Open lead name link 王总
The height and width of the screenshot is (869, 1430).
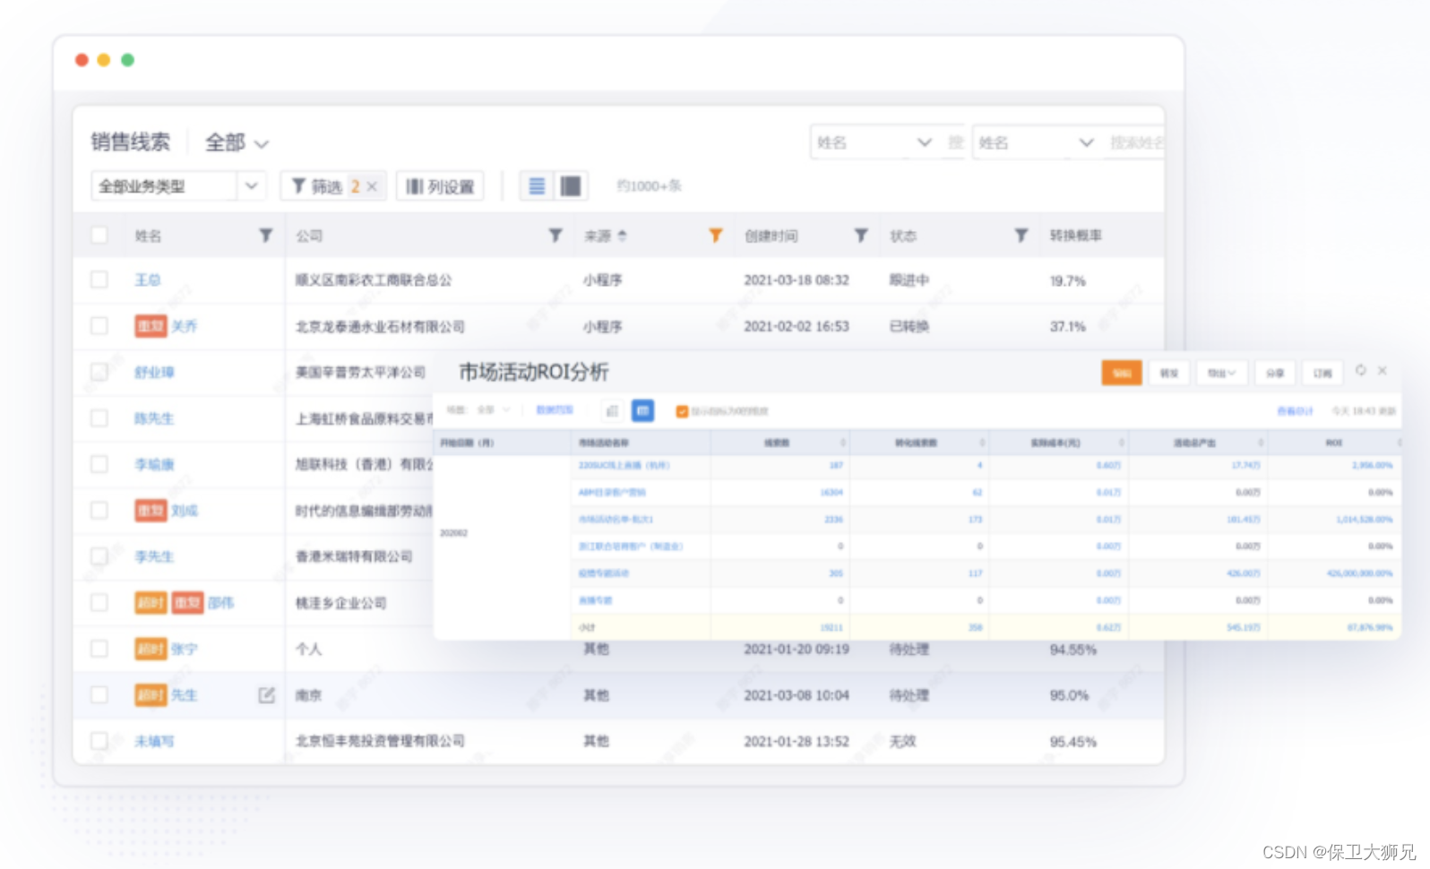pyautogui.click(x=148, y=280)
